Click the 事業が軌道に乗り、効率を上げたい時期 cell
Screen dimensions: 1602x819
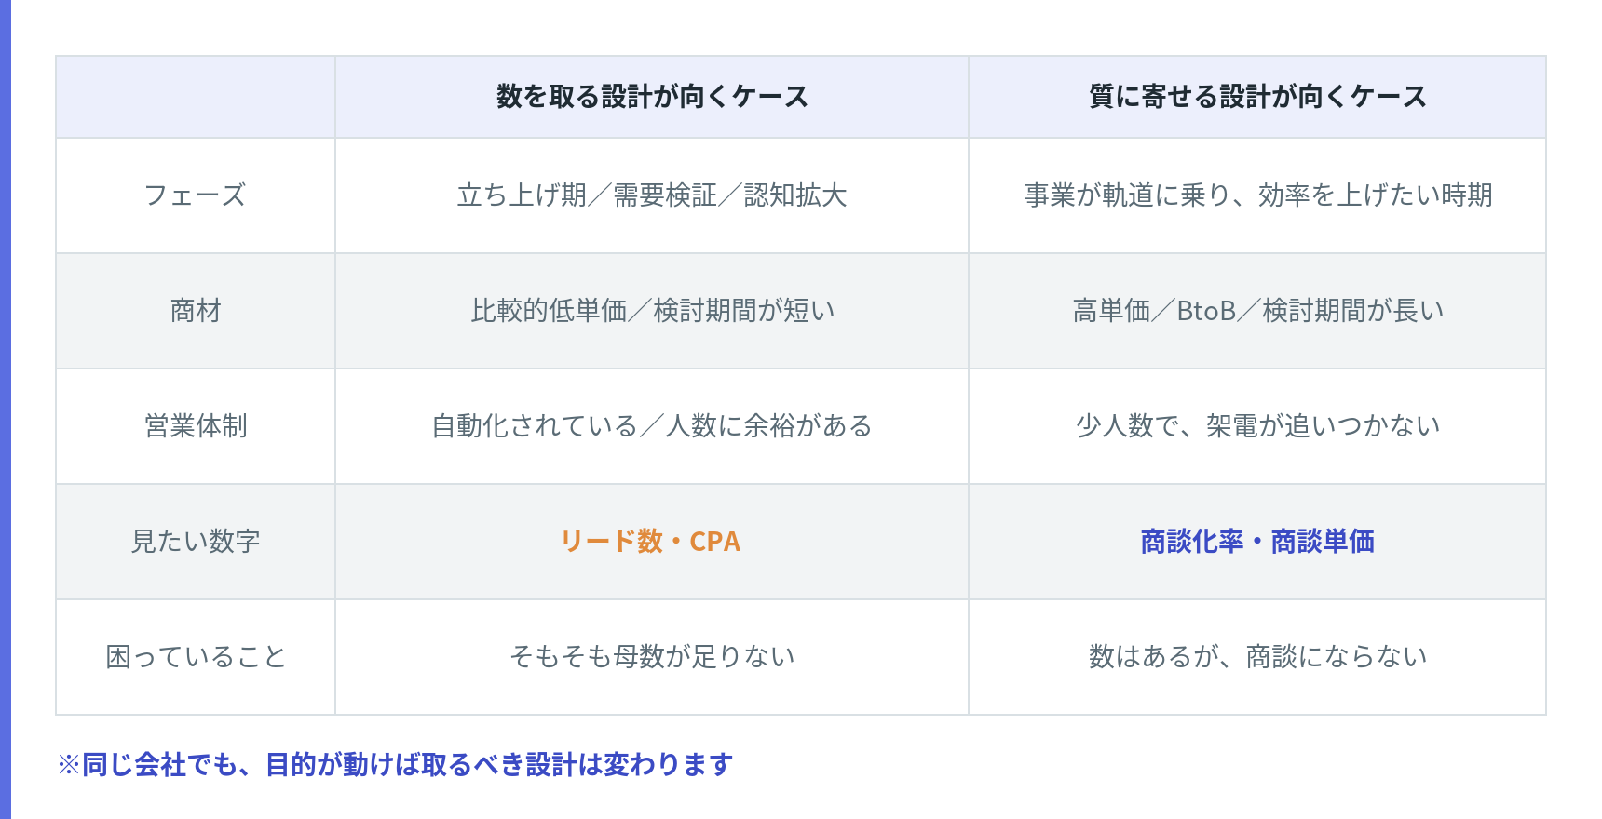coord(1257,195)
